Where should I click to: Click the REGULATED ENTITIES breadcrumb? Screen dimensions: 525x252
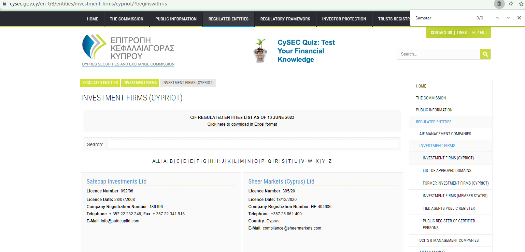[x=100, y=83]
